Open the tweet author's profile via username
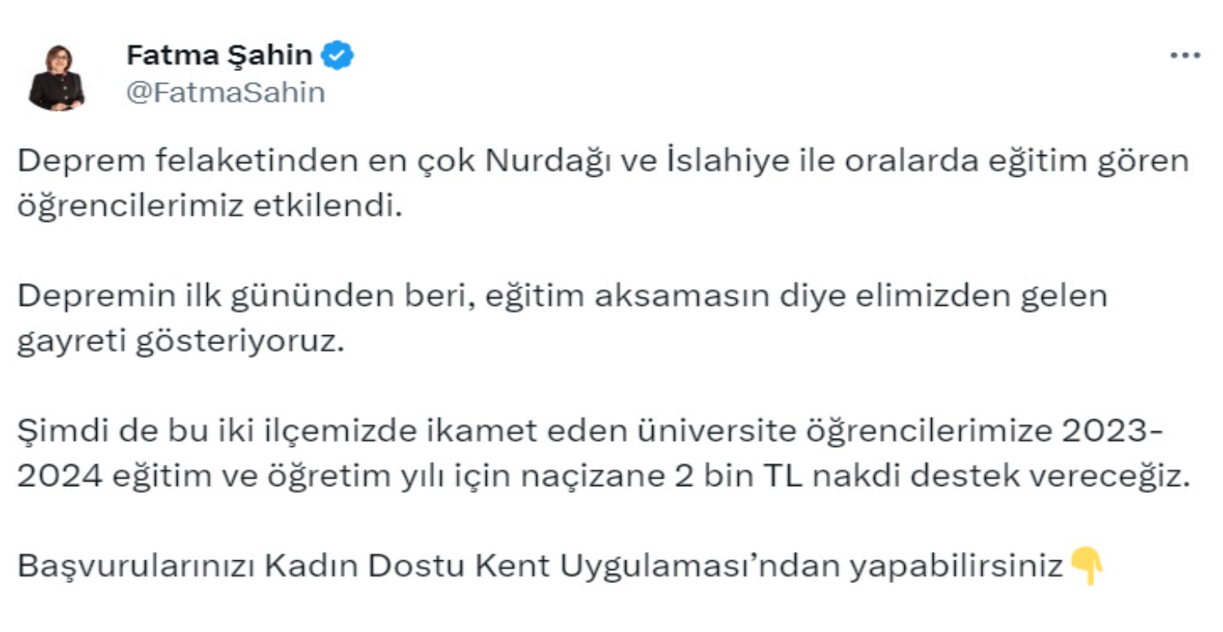 click(x=224, y=92)
